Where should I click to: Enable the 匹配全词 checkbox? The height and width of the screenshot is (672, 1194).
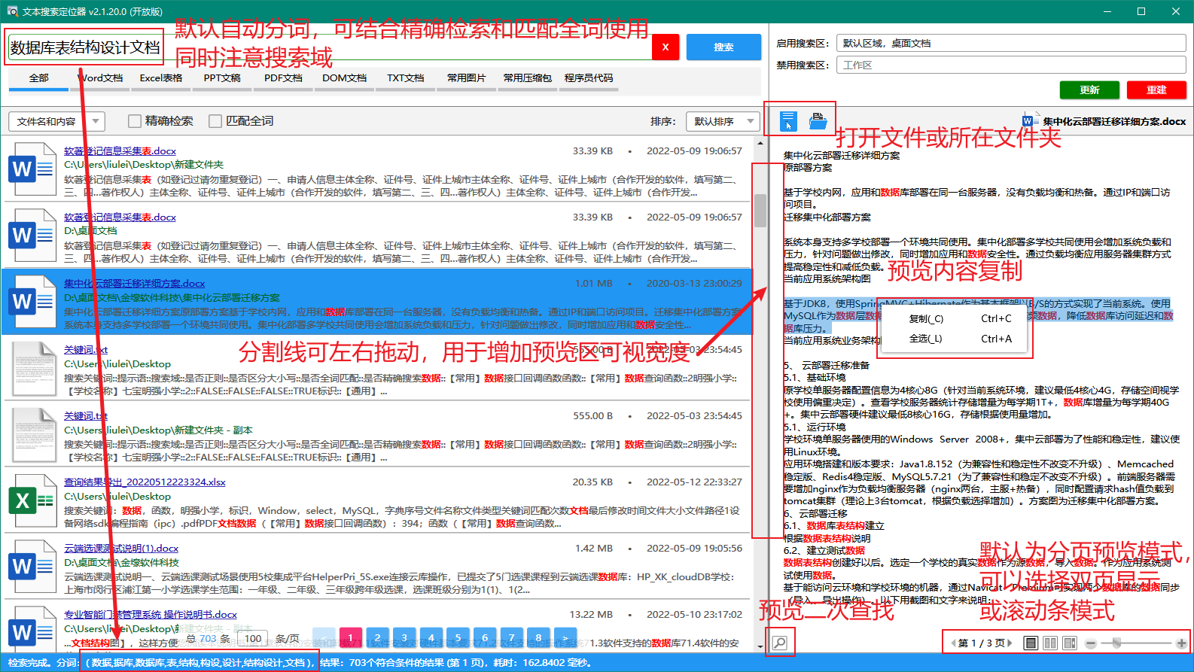pos(215,120)
